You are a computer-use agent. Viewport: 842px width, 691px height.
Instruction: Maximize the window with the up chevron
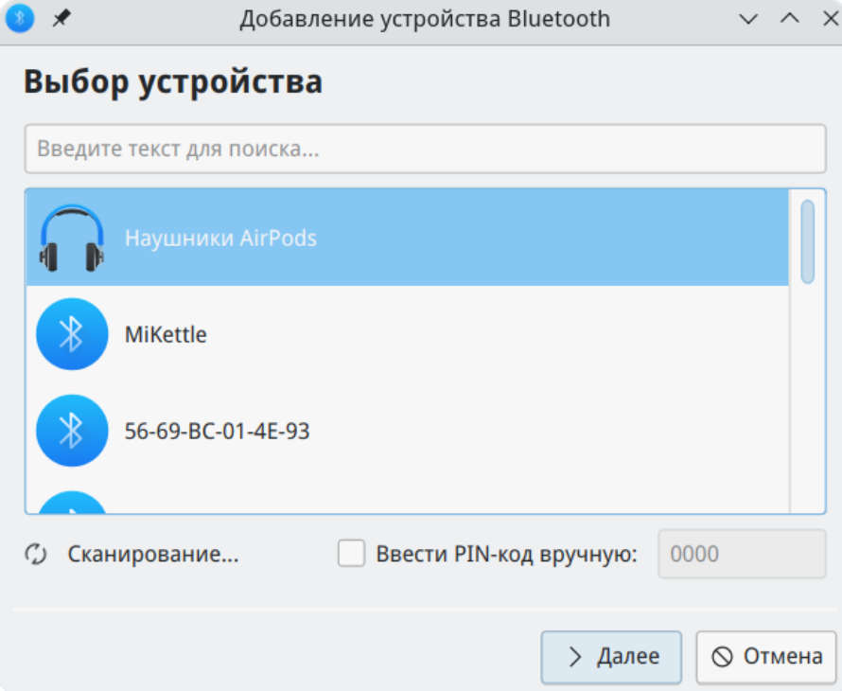(x=789, y=19)
